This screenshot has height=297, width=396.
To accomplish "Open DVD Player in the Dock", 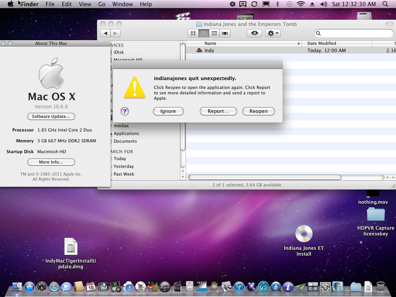I will tap(189, 287).
